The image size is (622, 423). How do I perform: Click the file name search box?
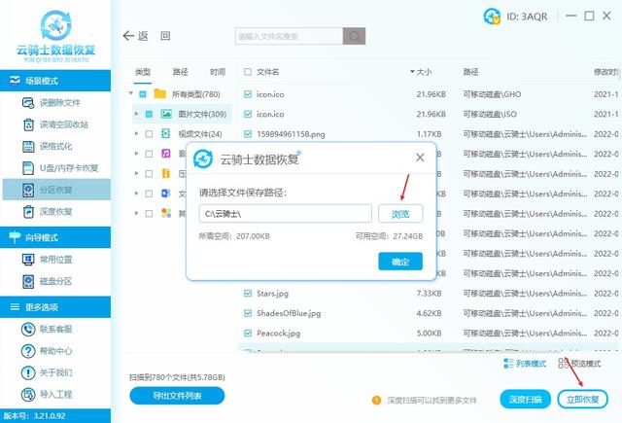click(x=289, y=37)
